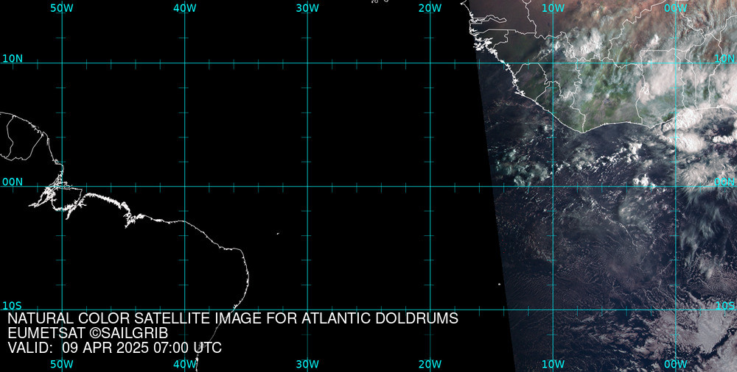Select the "30W" label in the bottom row
This screenshot has height=372, width=737.
click(308, 364)
